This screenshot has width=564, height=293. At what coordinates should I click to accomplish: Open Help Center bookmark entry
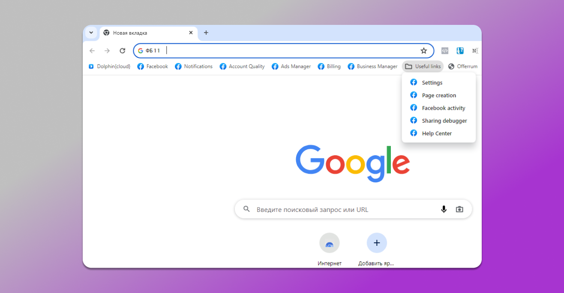click(437, 133)
